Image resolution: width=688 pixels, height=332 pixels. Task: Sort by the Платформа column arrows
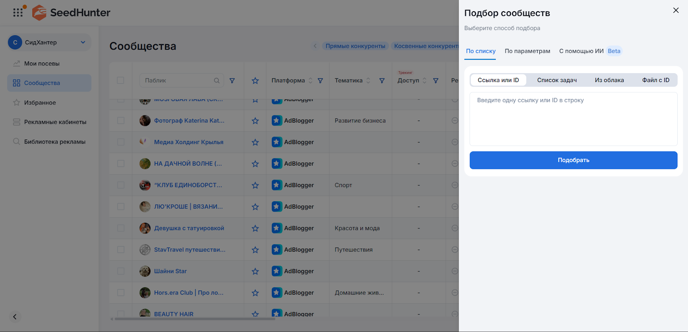310,80
